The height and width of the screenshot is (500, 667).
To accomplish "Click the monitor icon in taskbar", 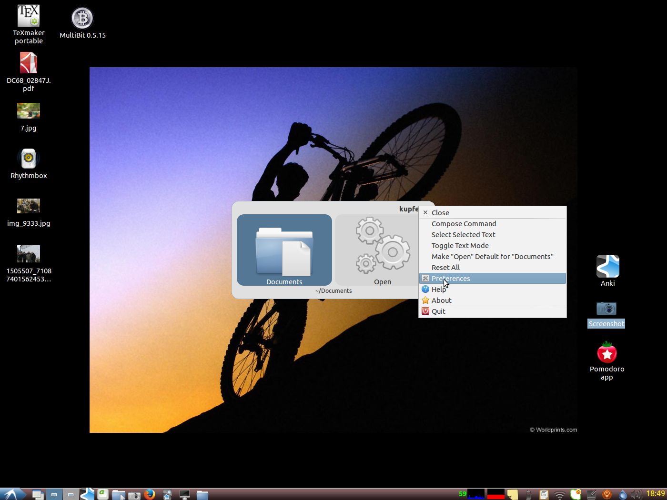I will [x=184, y=495].
